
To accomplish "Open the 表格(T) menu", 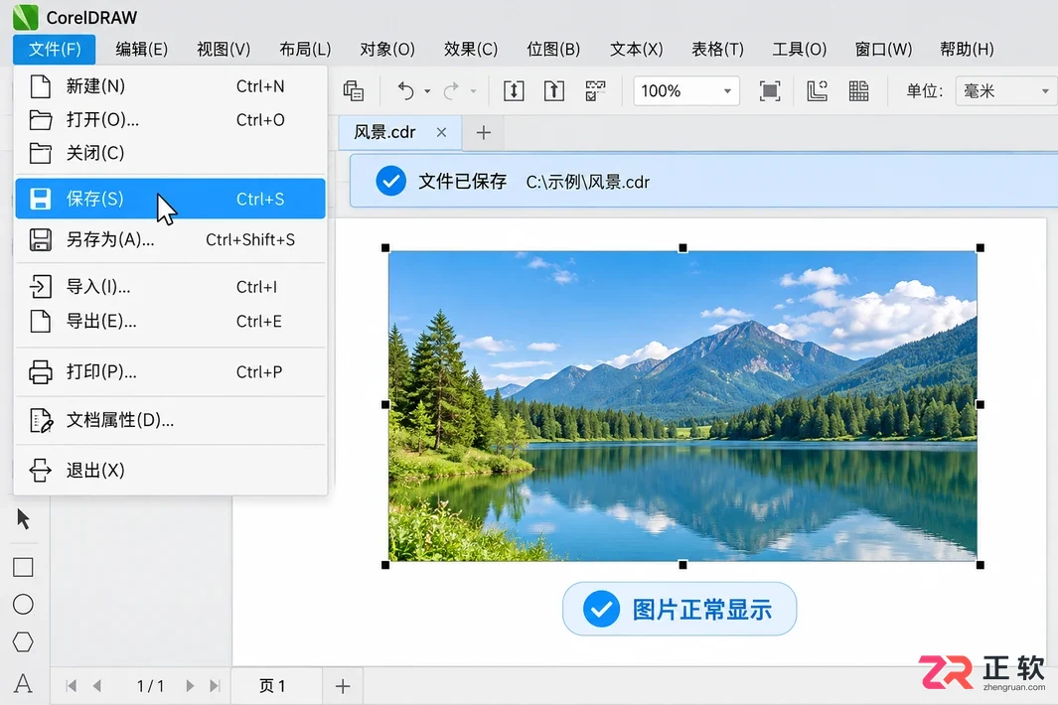I will [717, 50].
